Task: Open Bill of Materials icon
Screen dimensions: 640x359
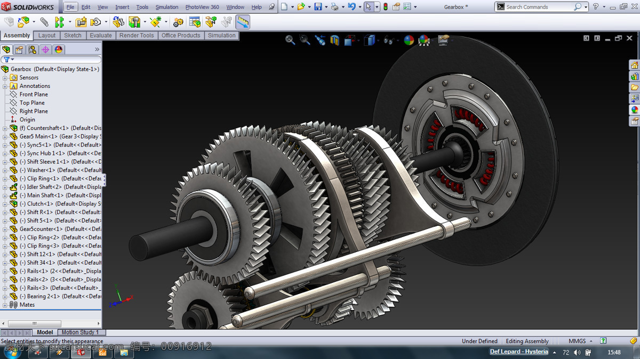Action: click(195, 22)
